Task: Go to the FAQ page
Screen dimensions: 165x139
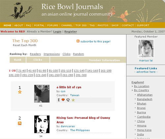Action: pyautogui.click(x=28, y=25)
